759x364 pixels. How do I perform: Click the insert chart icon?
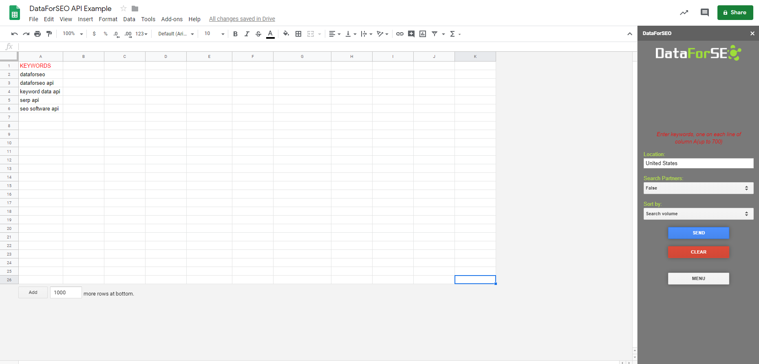(423, 34)
